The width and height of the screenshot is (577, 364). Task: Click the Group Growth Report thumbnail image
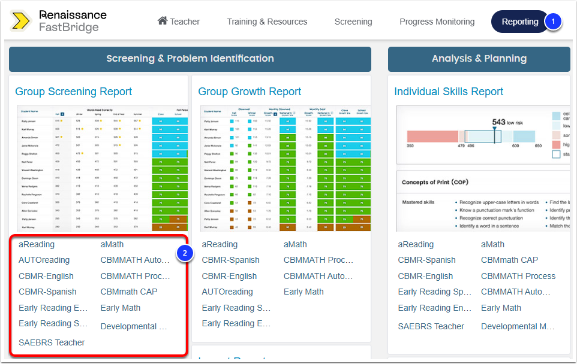click(x=284, y=169)
